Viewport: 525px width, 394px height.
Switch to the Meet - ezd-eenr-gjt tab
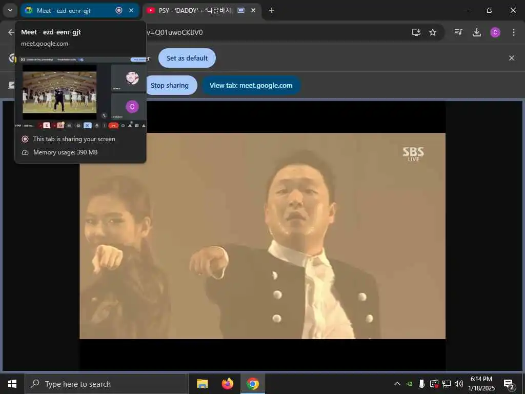tap(79, 10)
